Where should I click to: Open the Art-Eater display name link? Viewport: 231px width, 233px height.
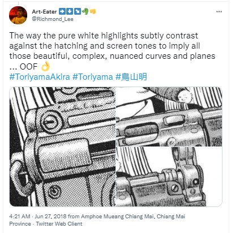[44, 11]
